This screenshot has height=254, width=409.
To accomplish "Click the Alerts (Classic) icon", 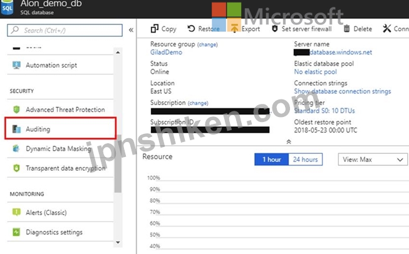I will point(16,212).
